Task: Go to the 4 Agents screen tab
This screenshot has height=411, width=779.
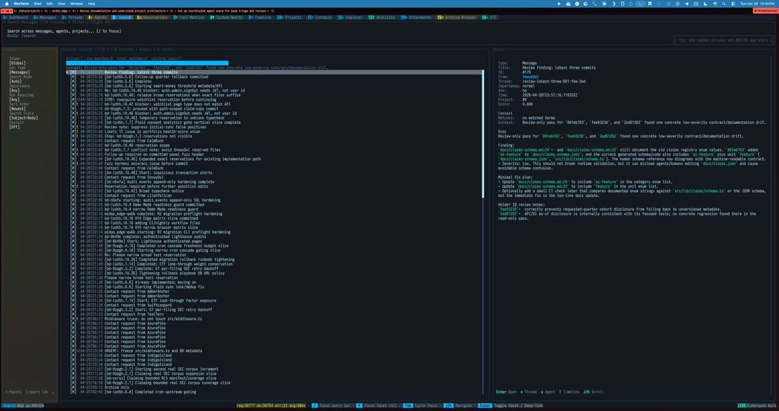Action: tap(99, 18)
